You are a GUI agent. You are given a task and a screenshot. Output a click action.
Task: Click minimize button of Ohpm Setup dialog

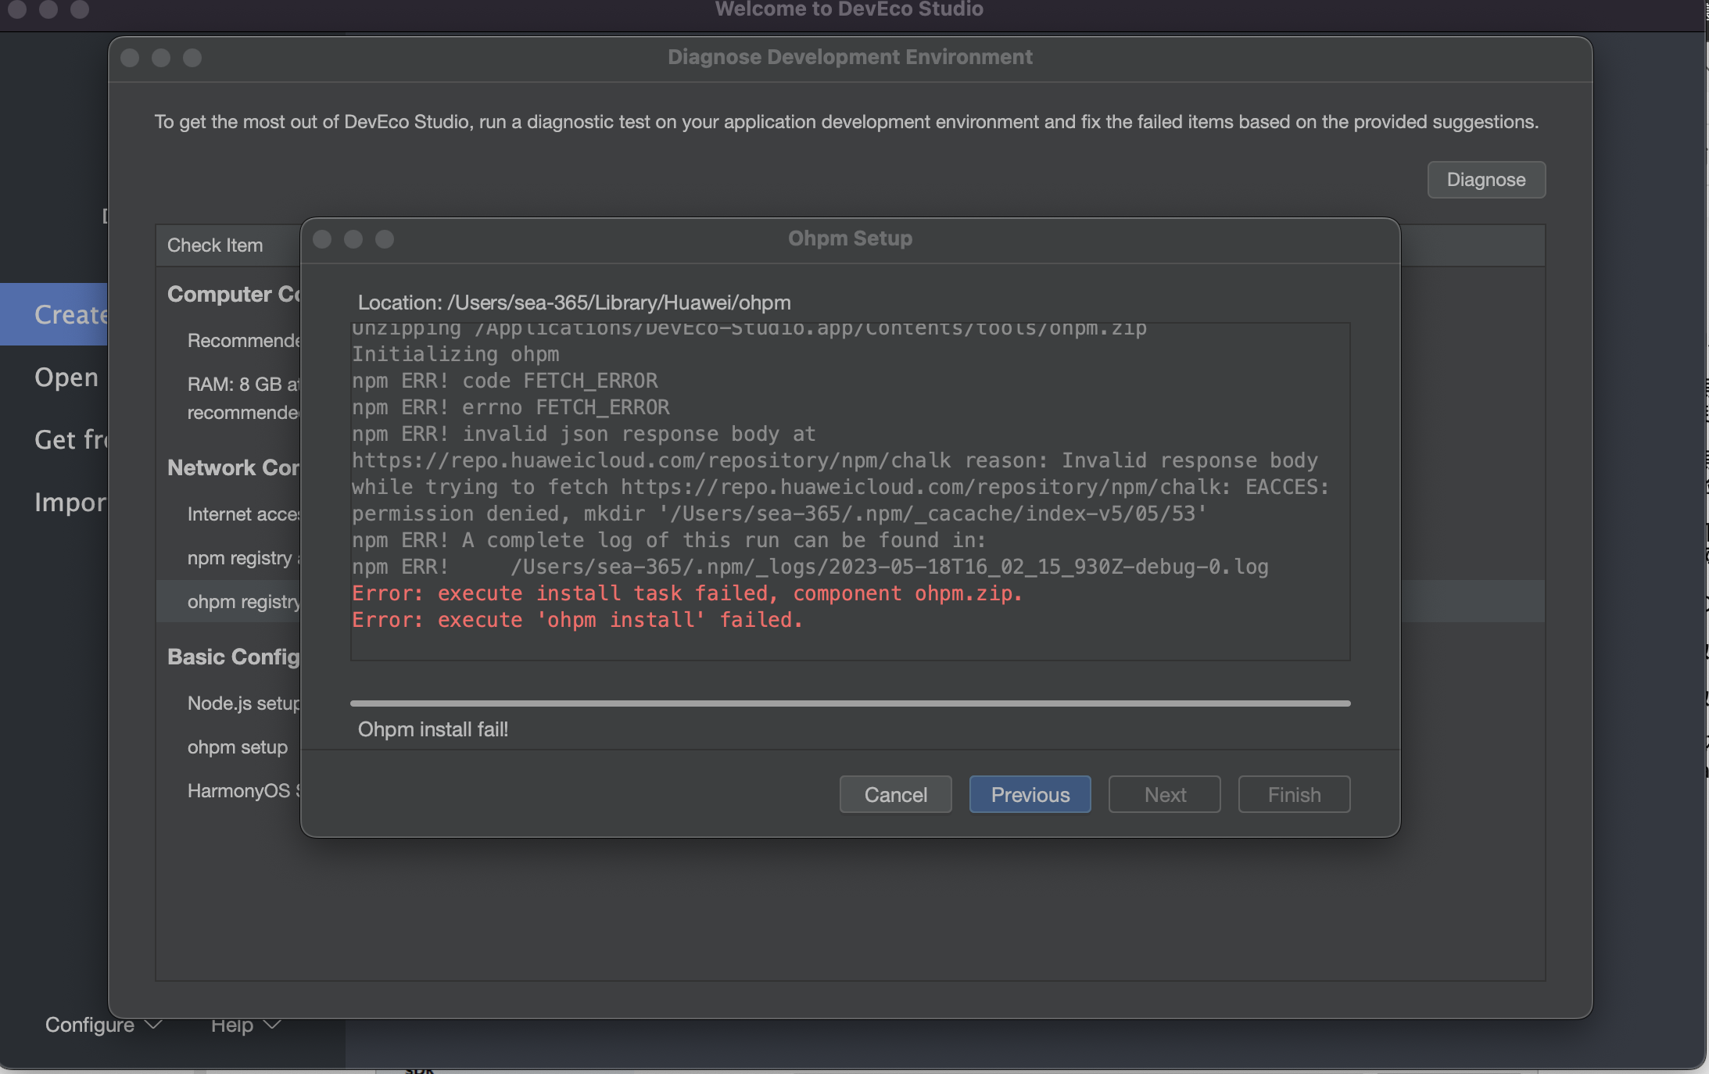[353, 238]
